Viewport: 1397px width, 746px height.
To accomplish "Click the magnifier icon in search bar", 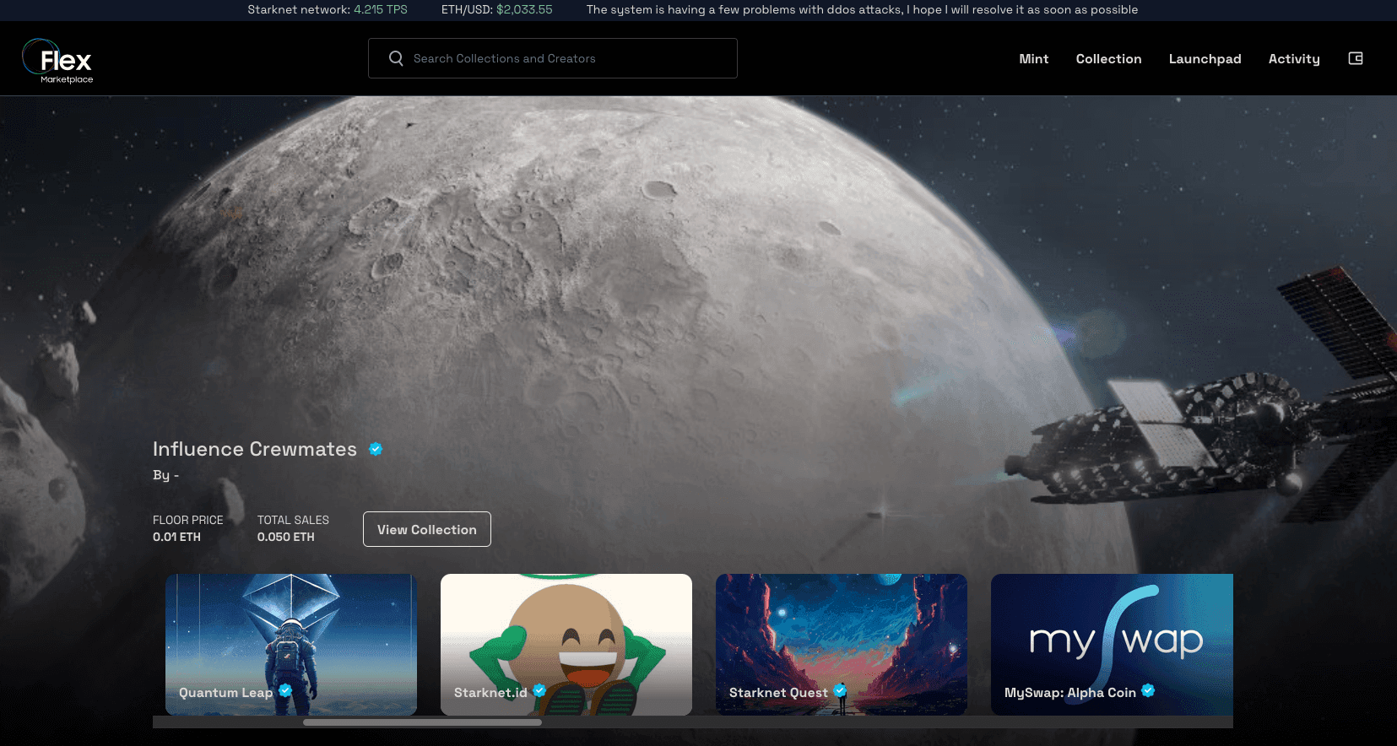I will click(396, 58).
